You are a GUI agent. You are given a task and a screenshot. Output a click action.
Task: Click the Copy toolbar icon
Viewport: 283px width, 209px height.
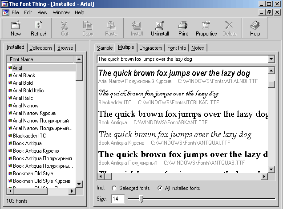[88, 25]
